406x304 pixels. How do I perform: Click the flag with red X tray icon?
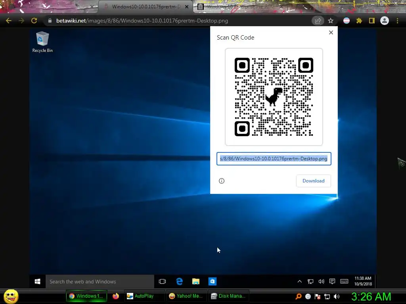pos(318,296)
